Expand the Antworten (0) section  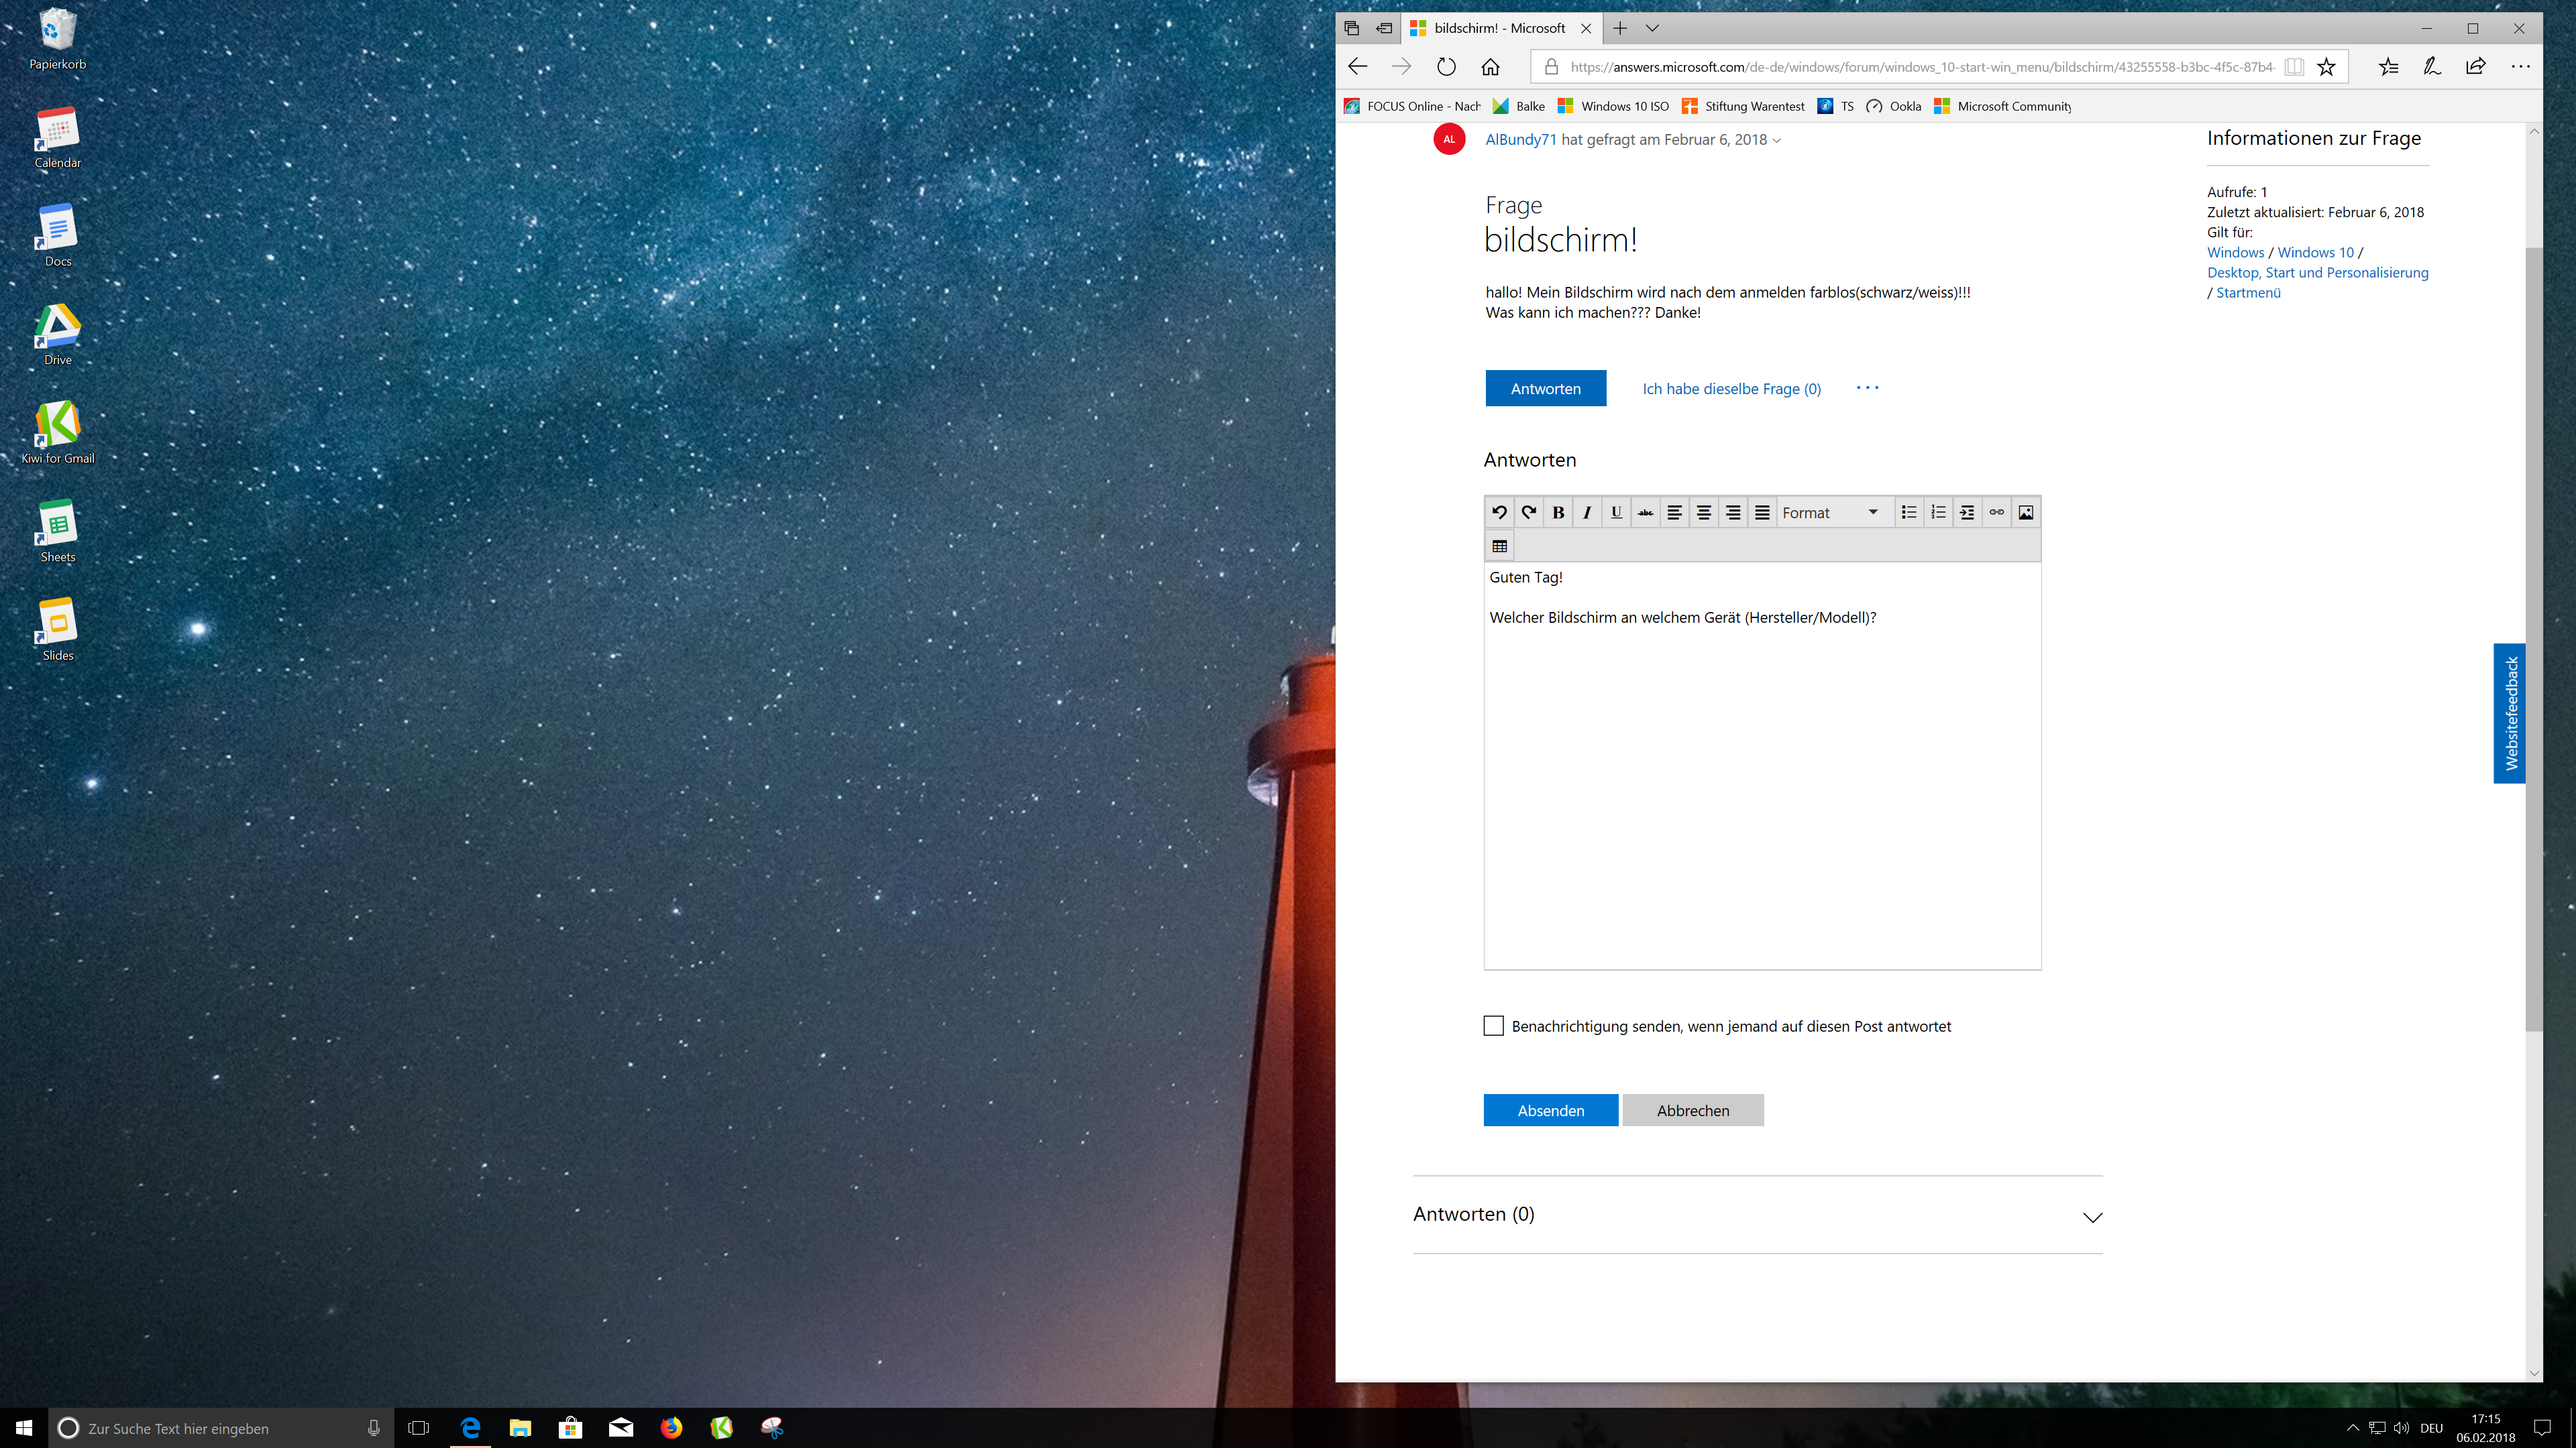click(2092, 1217)
